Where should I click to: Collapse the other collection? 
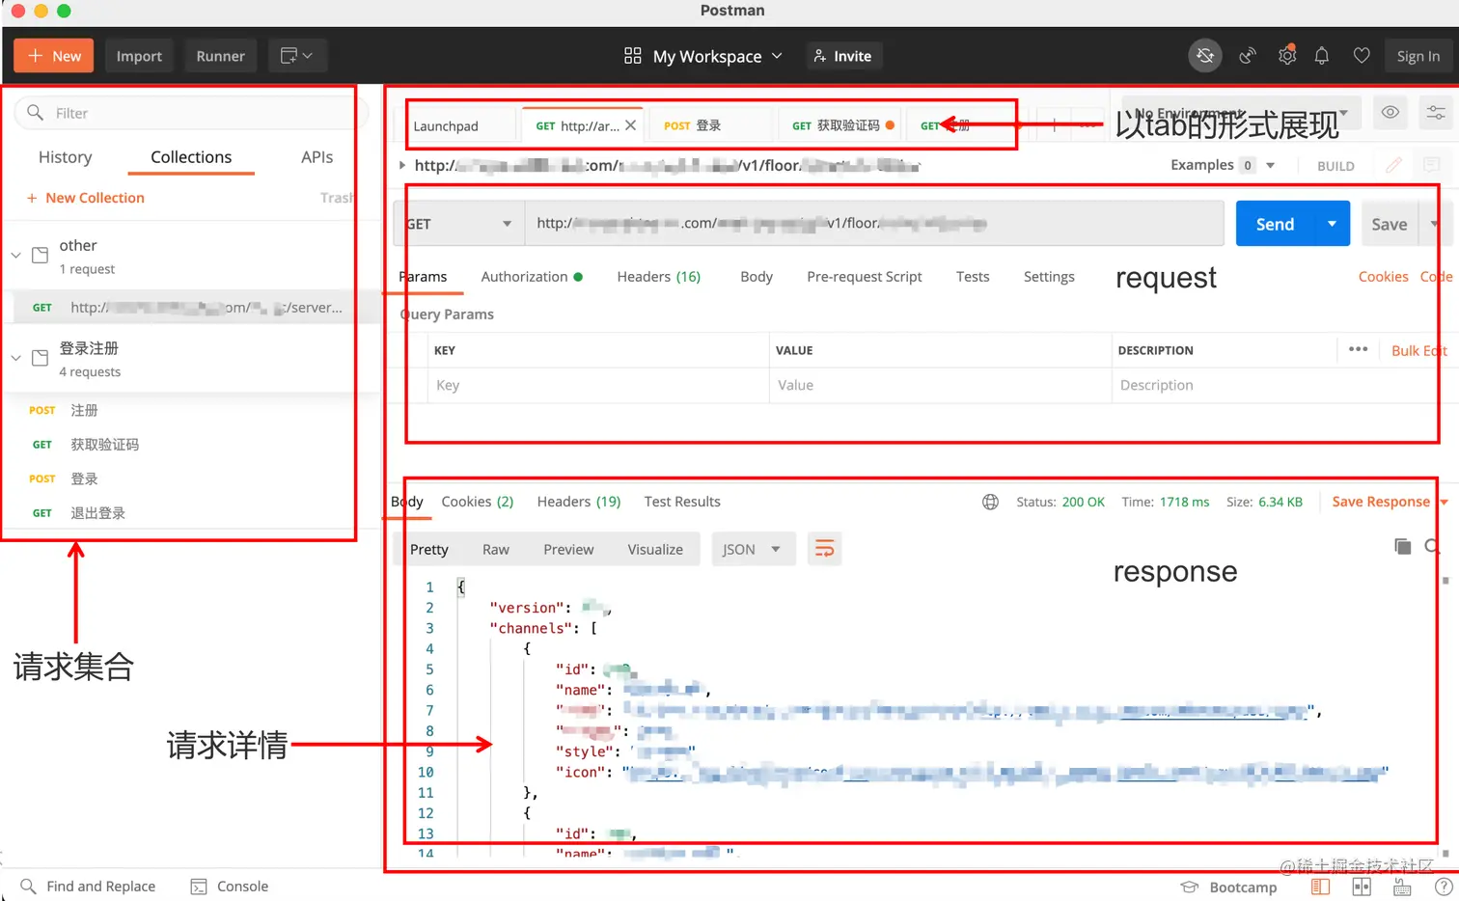[x=15, y=256]
